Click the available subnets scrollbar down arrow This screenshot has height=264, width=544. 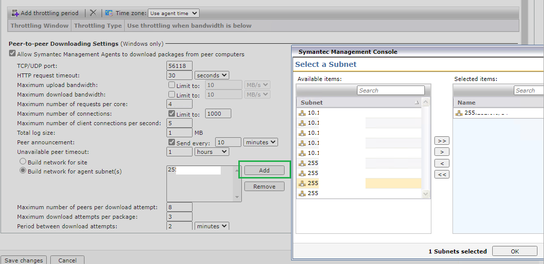tap(426, 194)
